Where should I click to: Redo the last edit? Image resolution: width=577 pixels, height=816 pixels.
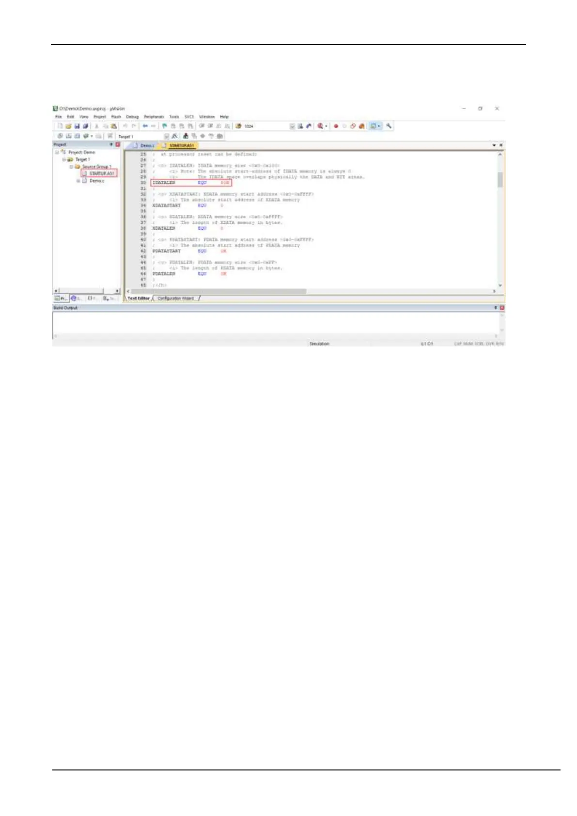coord(134,126)
